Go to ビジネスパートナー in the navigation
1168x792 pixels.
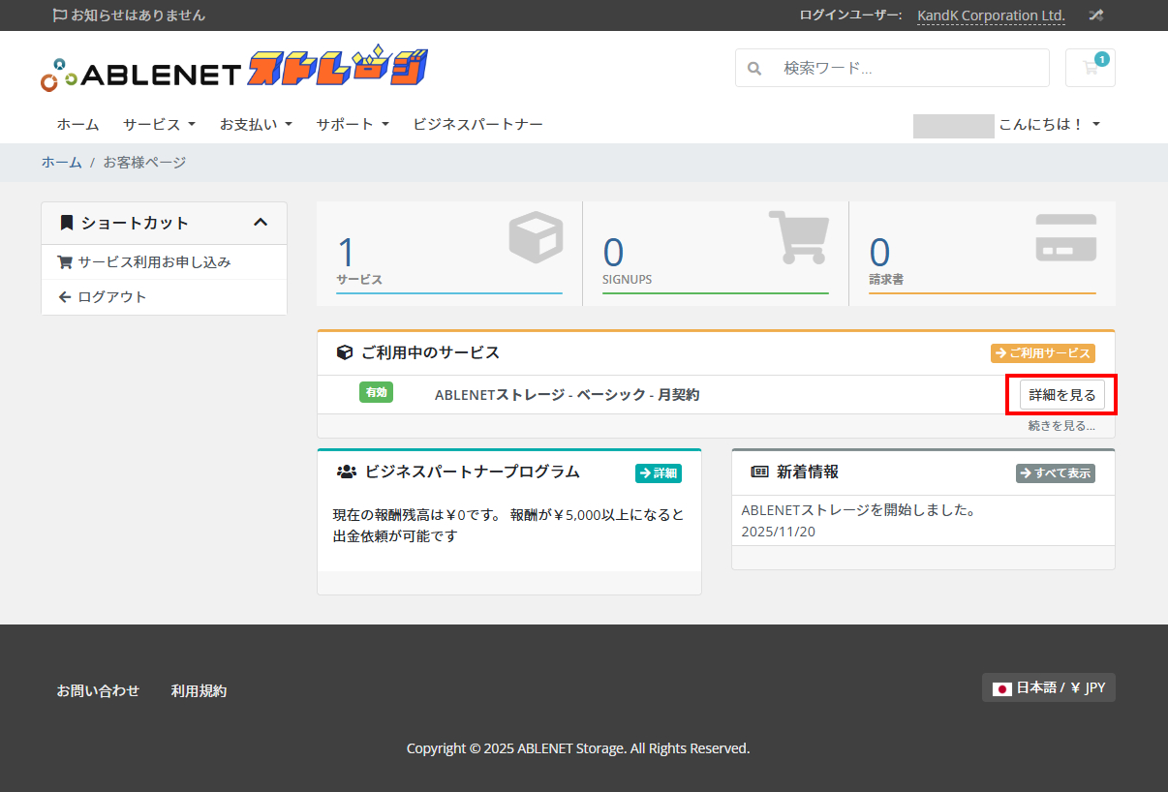pos(477,124)
